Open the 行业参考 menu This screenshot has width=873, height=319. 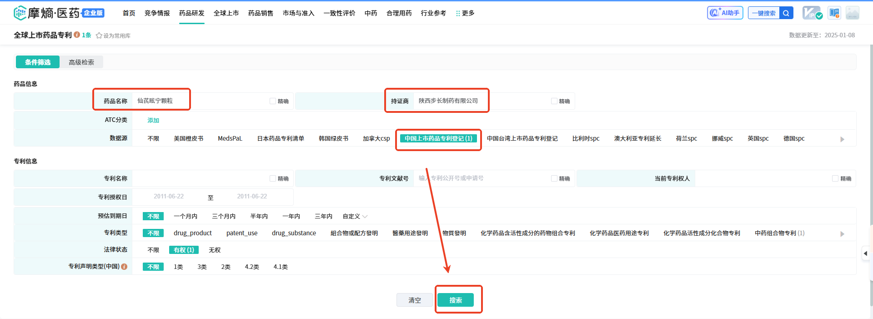[434, 13]
